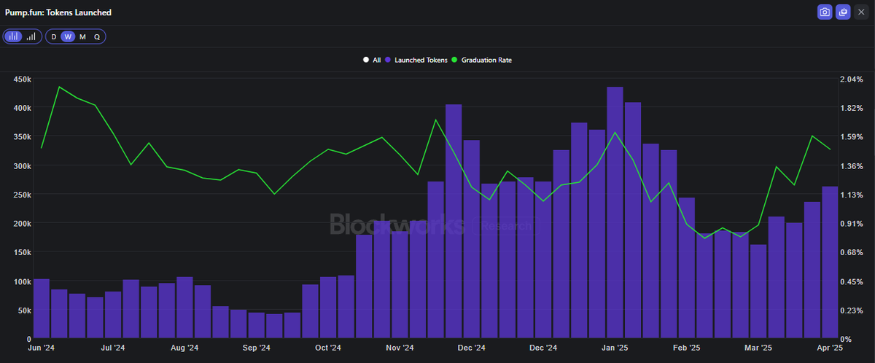Set interval to Monthly (M)
This screenshot has width=875, height=363.
pos(82,36)
